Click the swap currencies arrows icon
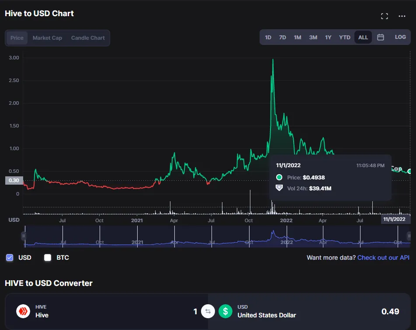Screen dimensions: 416x330 click(208, 311)
